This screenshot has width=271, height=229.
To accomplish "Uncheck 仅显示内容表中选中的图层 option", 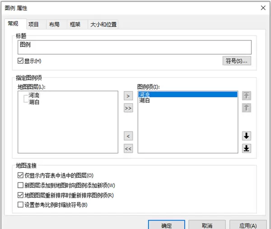I will coord(20,175).
